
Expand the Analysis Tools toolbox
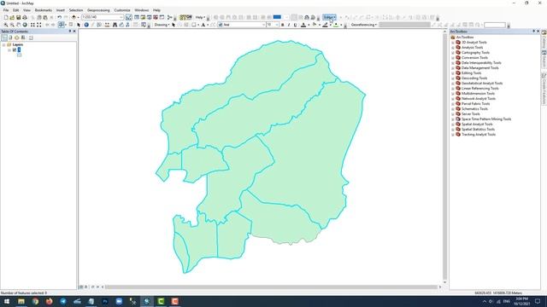[453, 48]
